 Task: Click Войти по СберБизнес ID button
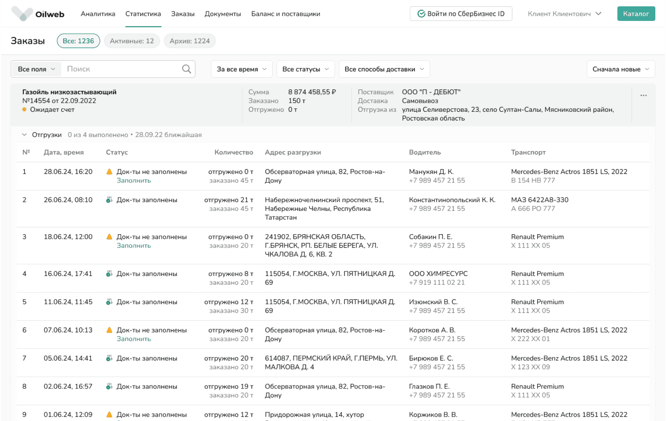point(461,14)
